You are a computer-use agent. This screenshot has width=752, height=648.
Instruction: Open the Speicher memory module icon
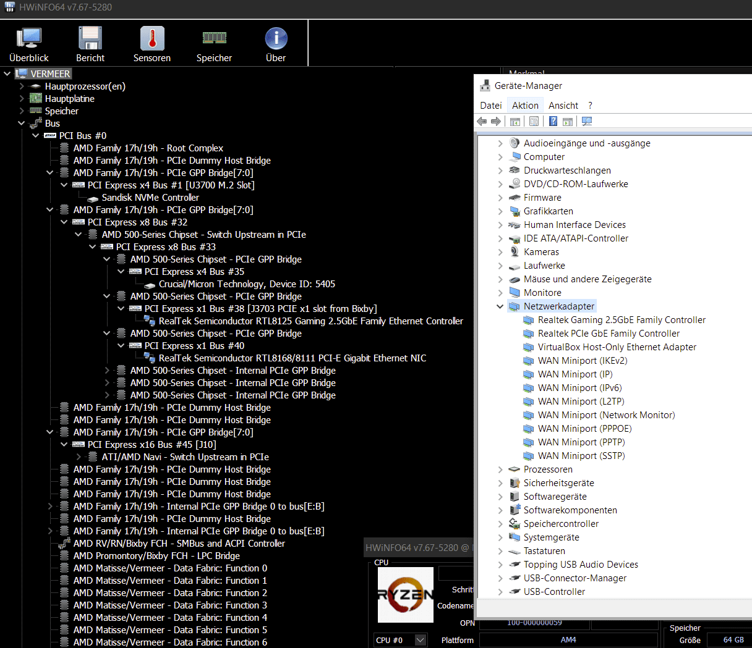[x=214, y=44]
